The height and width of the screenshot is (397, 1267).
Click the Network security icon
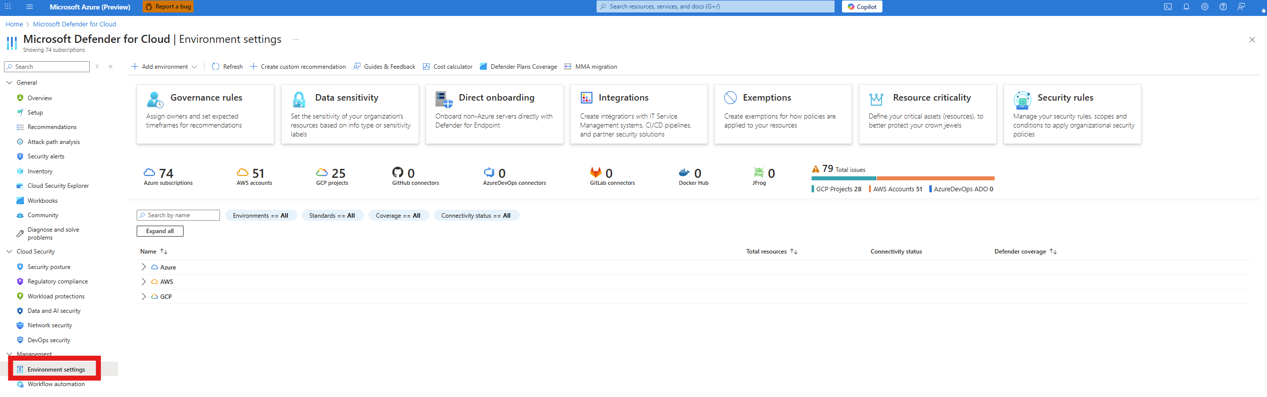coord(20,325)
